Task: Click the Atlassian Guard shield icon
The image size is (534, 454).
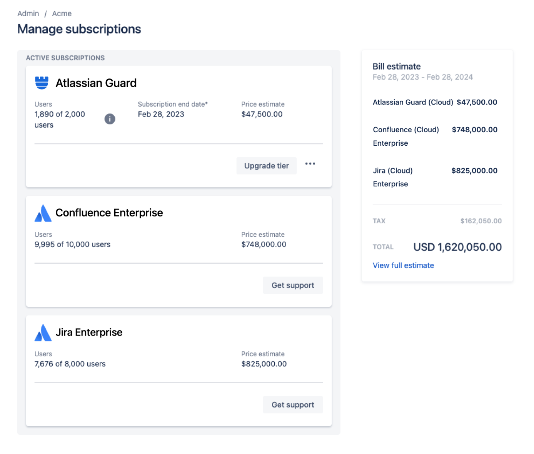Action: 42,83
